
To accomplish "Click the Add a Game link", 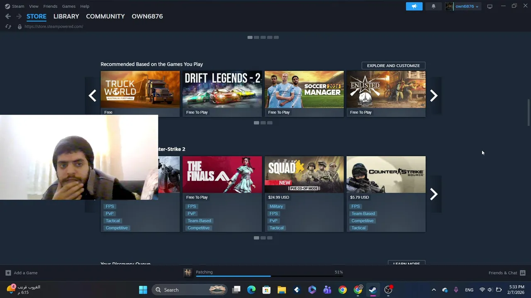I will (25, 273).
